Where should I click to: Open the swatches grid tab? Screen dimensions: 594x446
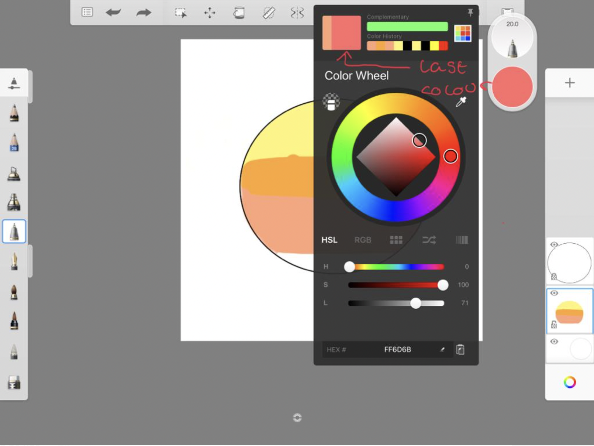(x=396, y=240)
